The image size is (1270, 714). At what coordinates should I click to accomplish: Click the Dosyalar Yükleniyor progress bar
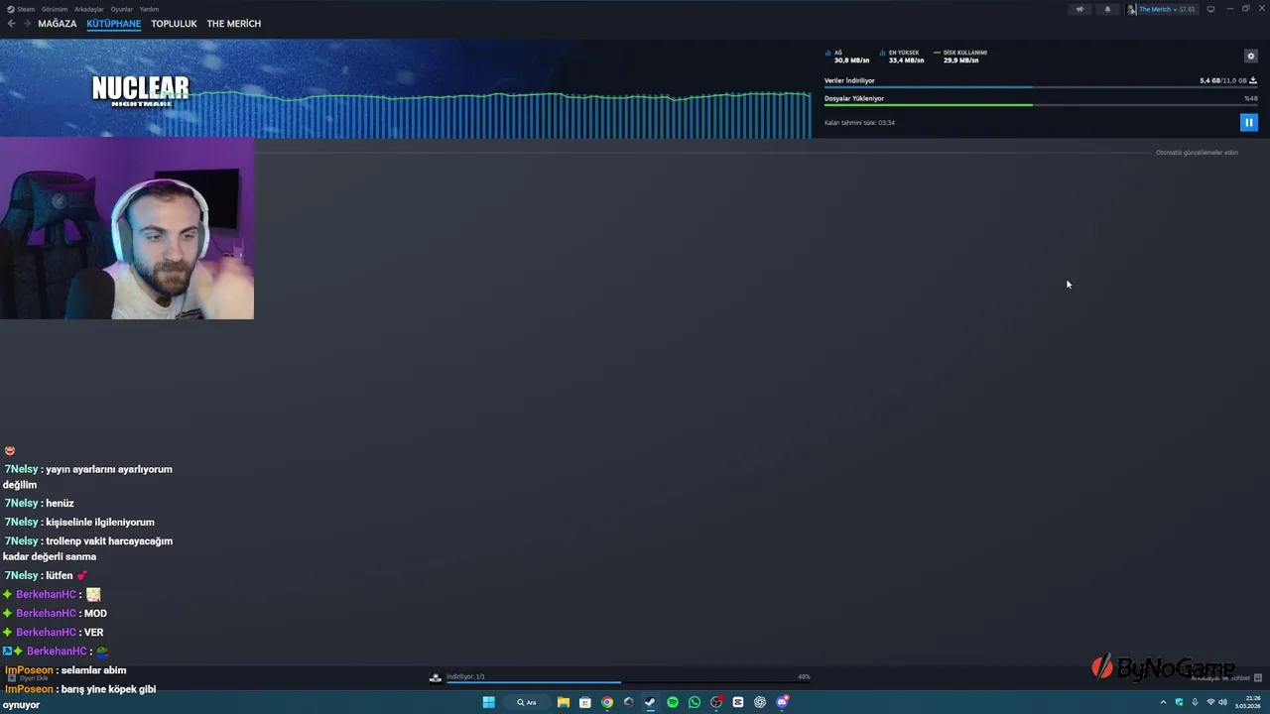1041,105
